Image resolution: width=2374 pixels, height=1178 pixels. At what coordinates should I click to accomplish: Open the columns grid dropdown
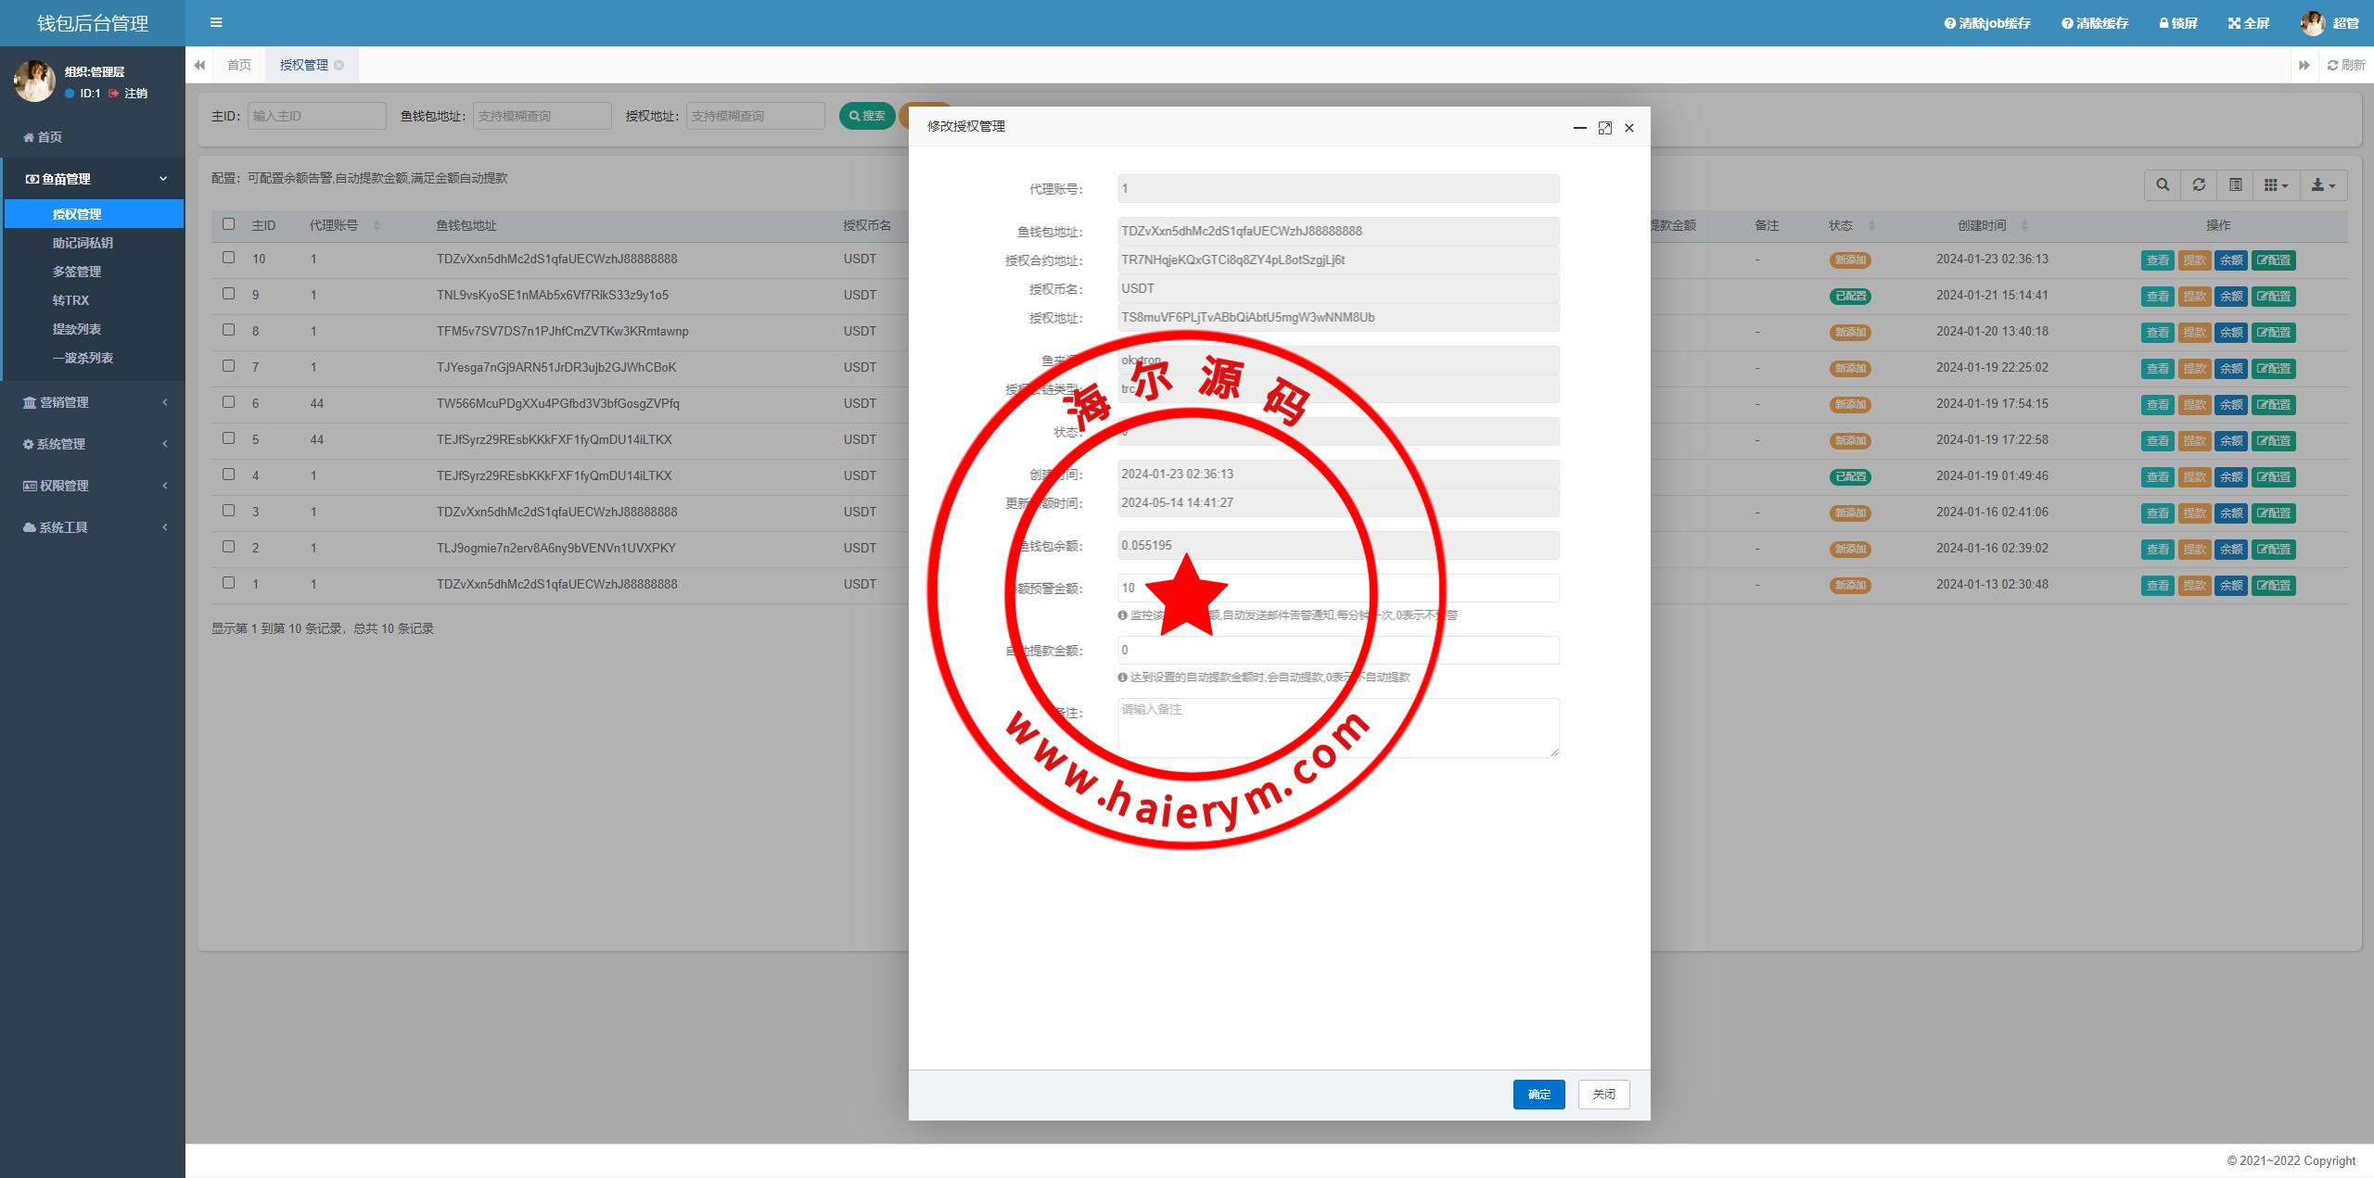2276,185
